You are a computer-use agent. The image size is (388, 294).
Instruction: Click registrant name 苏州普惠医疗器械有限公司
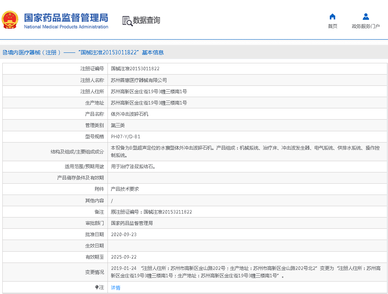[139, 80]
